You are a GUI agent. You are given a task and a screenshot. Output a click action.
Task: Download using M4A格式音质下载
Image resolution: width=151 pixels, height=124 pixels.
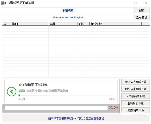[135, 82]
